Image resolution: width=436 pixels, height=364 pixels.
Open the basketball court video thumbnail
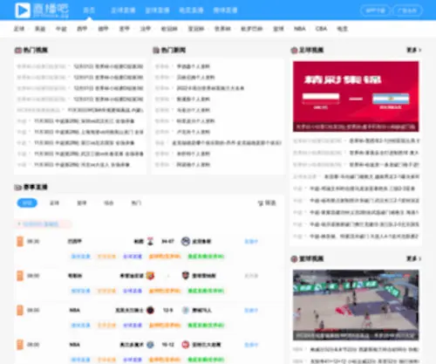point(356,305)
